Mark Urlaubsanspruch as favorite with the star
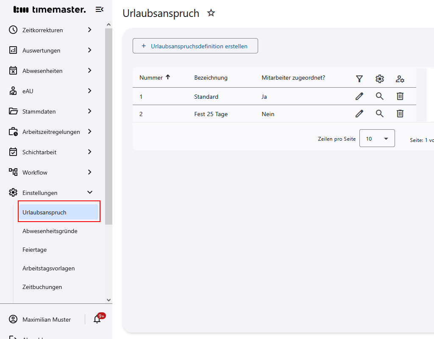Image resolution: width=434 pixels, height=339 pixels. click(x=211, y=13)
